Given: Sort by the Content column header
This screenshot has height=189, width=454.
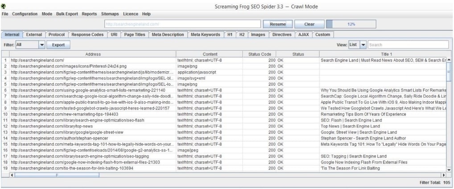Looking at the screenshot, I should tap(210, 54).
